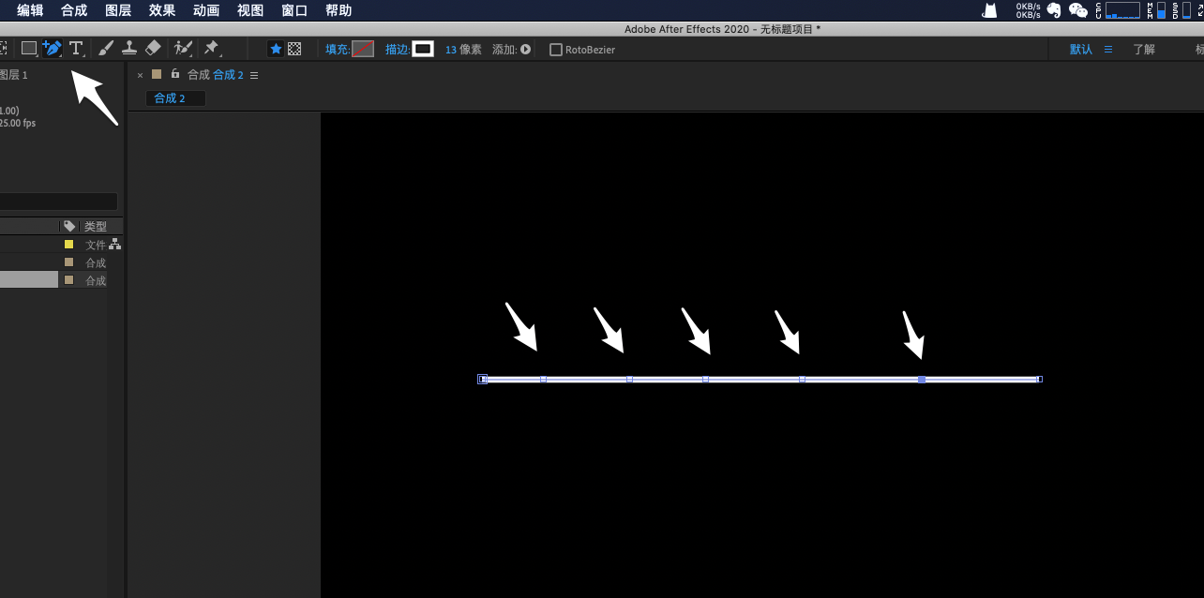Click the project panel search field
This screenshot has width=1204, height=598.
coord(58,202)
